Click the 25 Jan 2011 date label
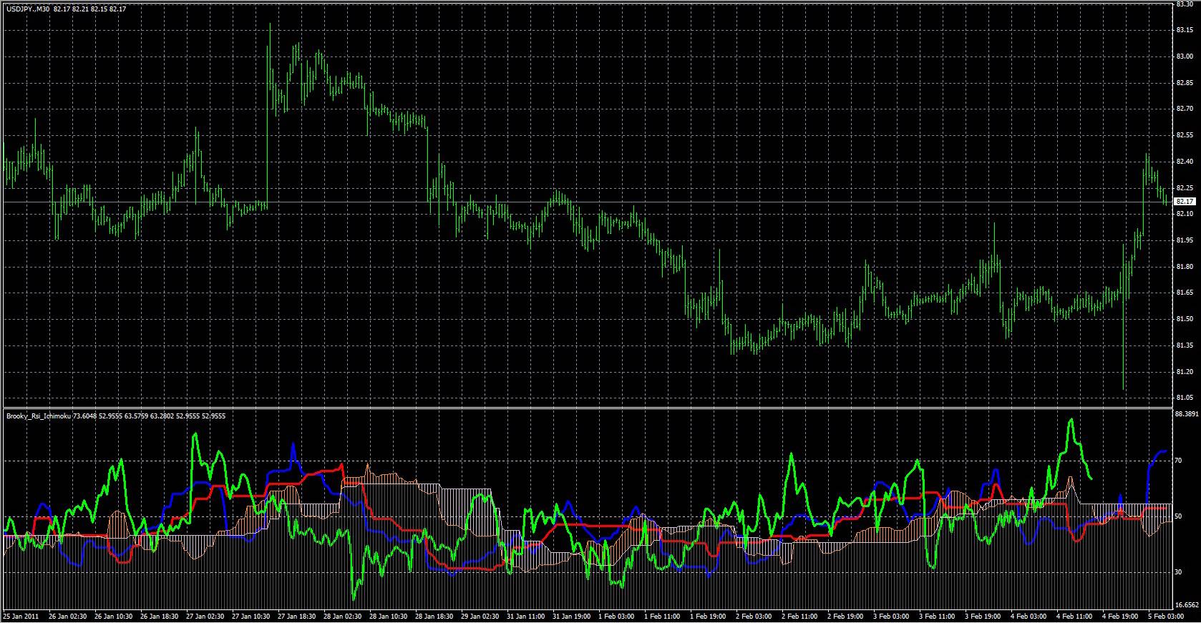Image resolution: width=1201 pixels, height=623 pixels. 21,616
